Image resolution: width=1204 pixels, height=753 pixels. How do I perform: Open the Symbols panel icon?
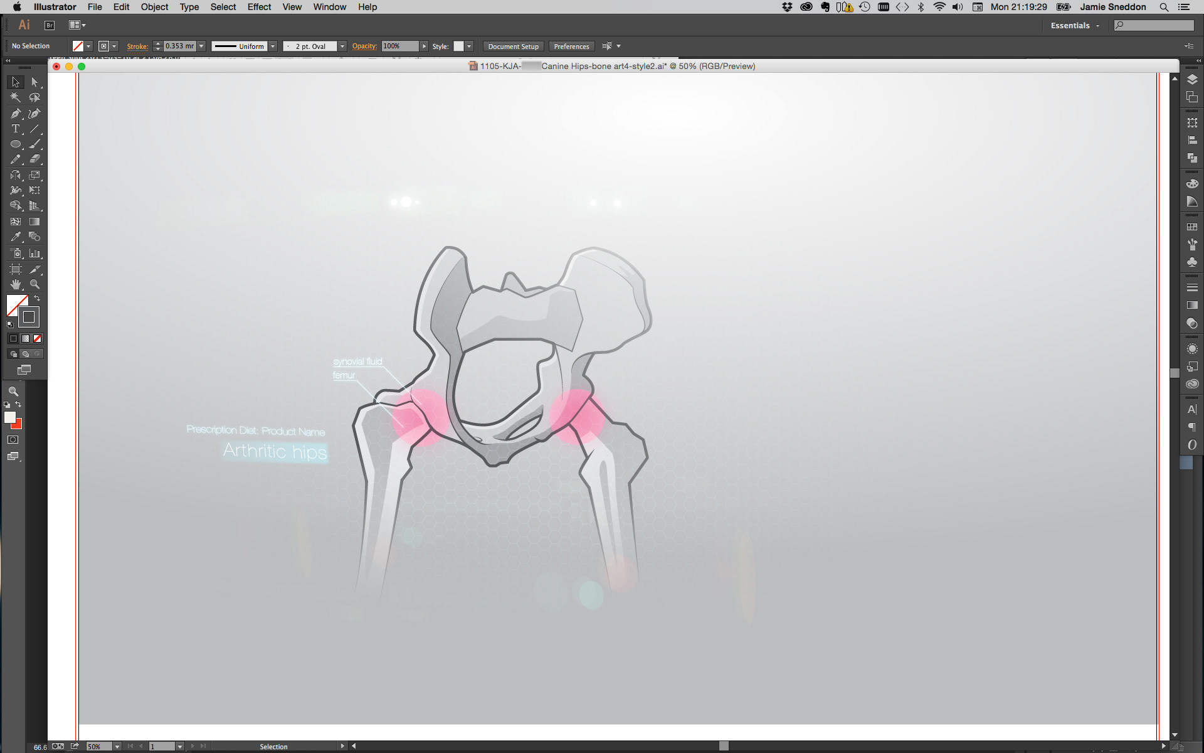[1192, 262]
